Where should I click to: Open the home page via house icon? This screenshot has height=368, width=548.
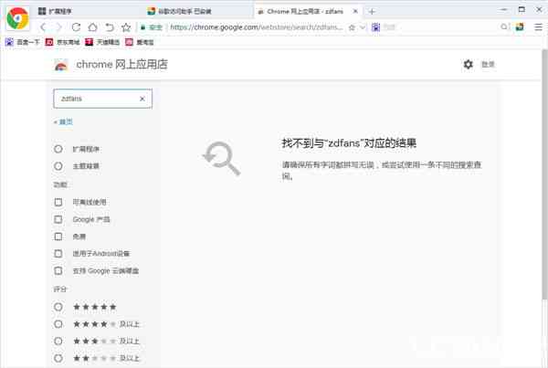point(92,26)
